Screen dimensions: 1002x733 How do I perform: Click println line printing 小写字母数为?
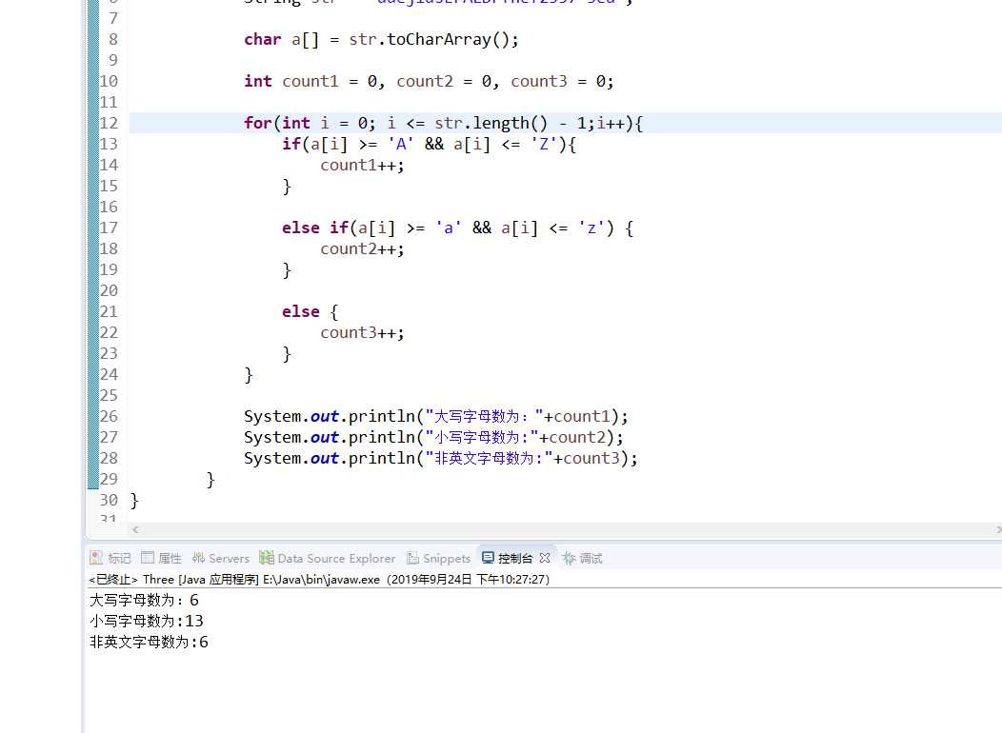click(433, 437)
